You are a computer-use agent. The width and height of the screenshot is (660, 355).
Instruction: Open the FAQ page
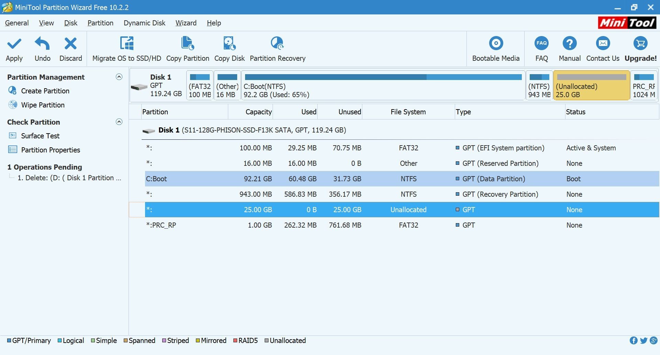541,49
